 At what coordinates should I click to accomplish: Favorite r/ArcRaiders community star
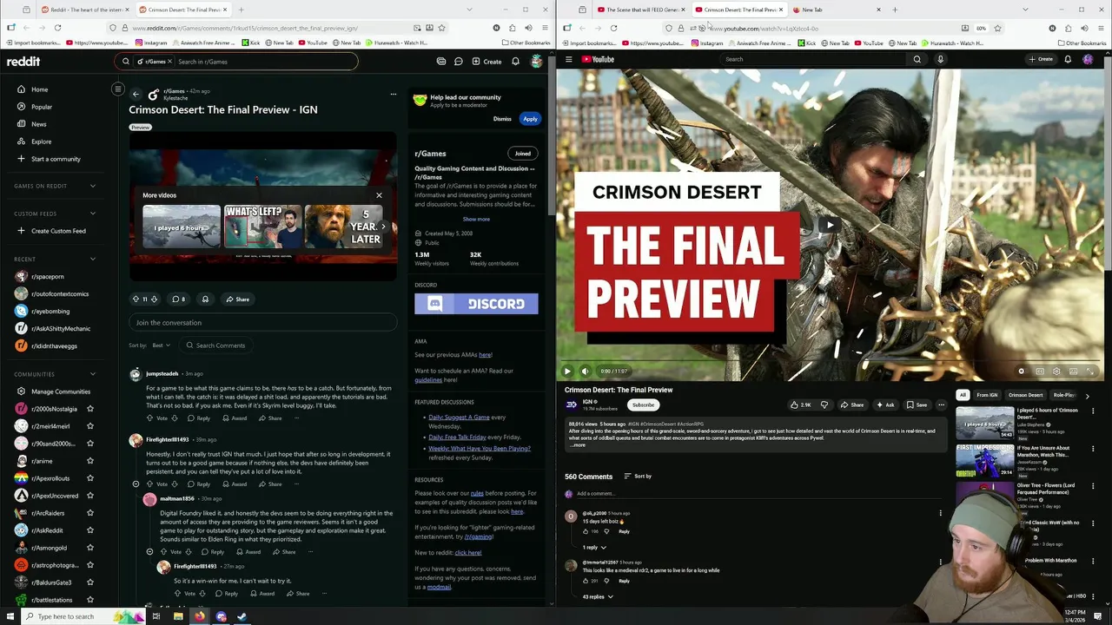(90, 513)
